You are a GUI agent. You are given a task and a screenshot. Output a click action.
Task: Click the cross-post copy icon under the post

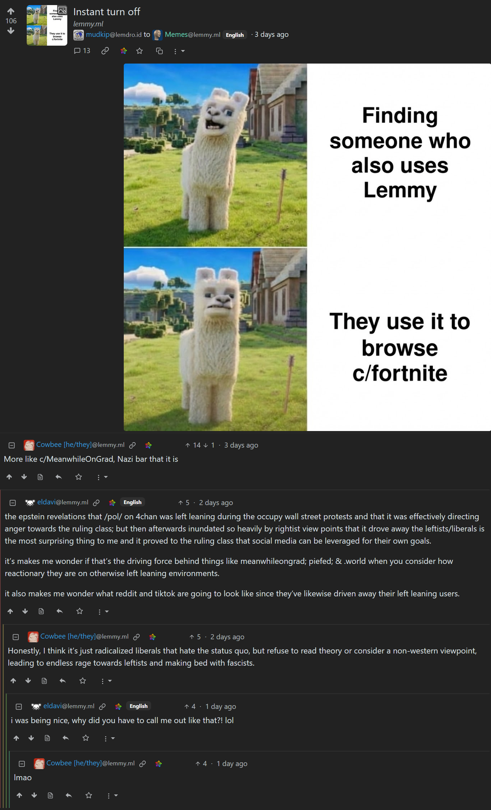tap(159, 51)
